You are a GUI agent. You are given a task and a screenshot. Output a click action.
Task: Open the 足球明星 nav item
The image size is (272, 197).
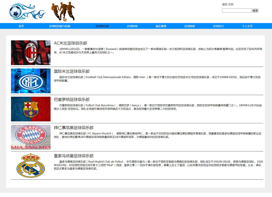(189, 26)
